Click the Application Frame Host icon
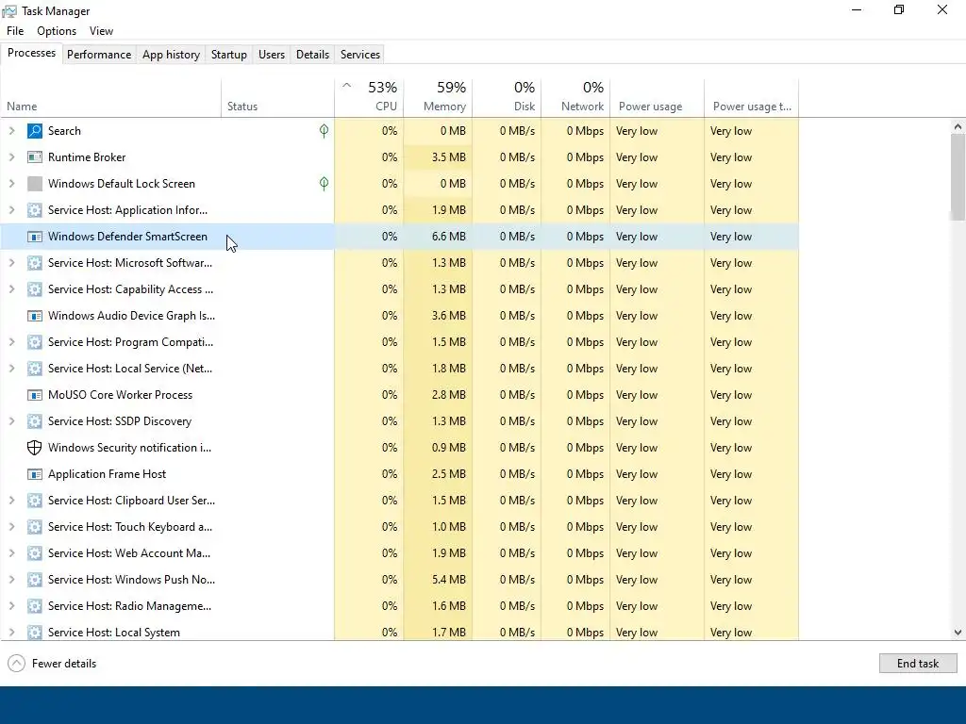 click(x=35, y=474)
